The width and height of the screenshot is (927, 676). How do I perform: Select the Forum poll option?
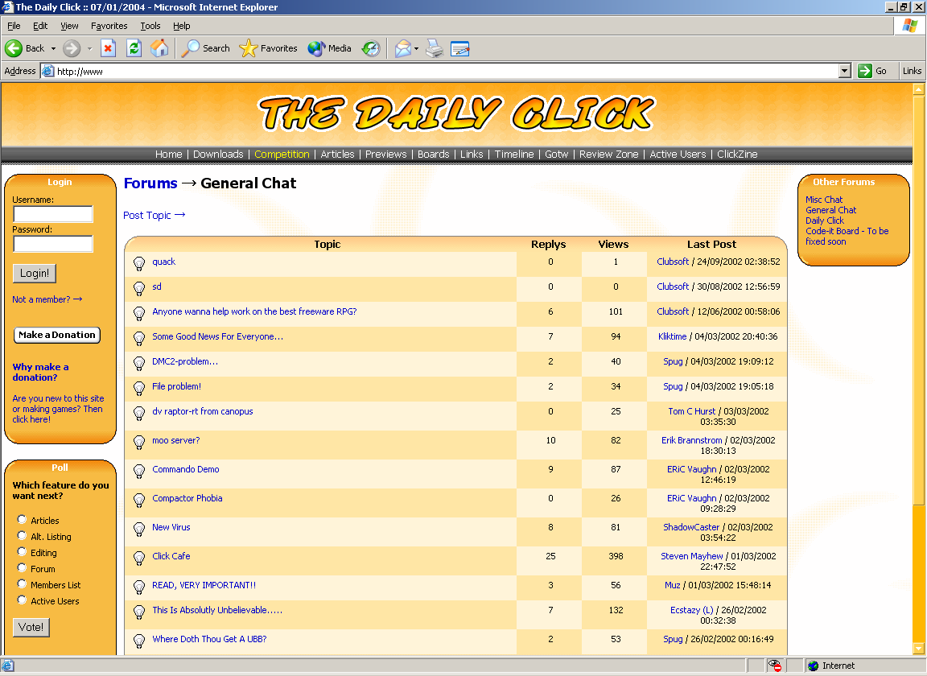[x=22, y=568]
